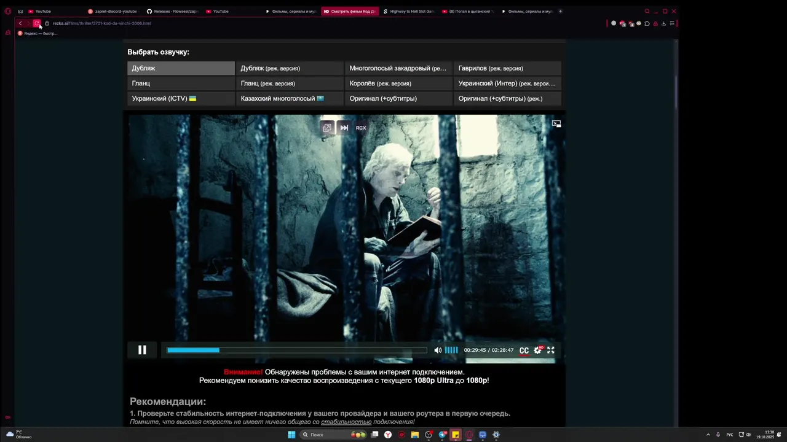
Task: Seek within the video progress bar
Action: click(x=297, y=350)
